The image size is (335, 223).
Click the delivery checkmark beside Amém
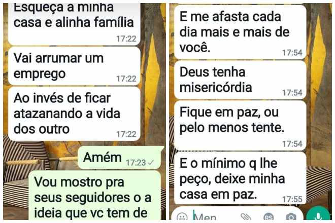pyautogui.click(x=151, y=163)
